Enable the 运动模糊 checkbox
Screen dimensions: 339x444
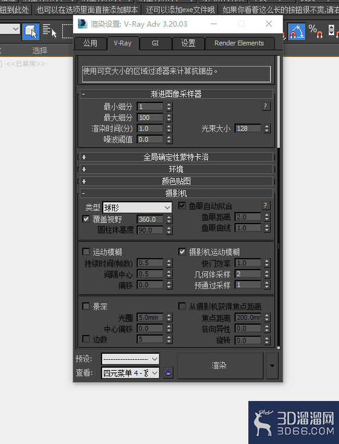click(x=86, y=251)
